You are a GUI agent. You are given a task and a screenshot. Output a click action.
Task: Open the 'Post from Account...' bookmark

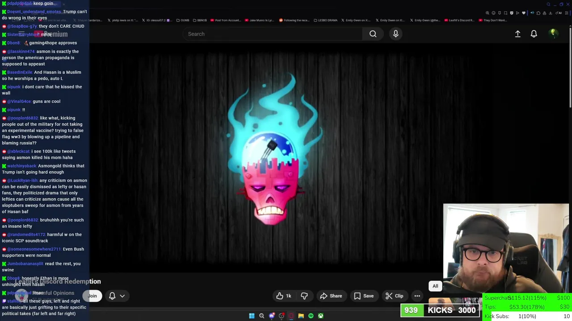(x=225, y=20)
